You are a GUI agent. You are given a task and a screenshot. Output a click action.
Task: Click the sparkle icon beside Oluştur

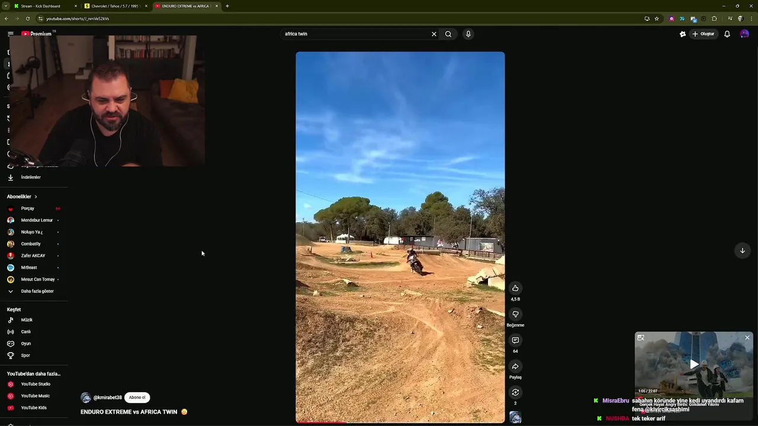tap(683, 34)
